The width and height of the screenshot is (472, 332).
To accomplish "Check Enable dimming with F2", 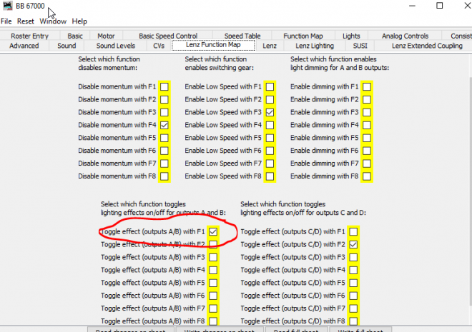I will pos(367,99).
